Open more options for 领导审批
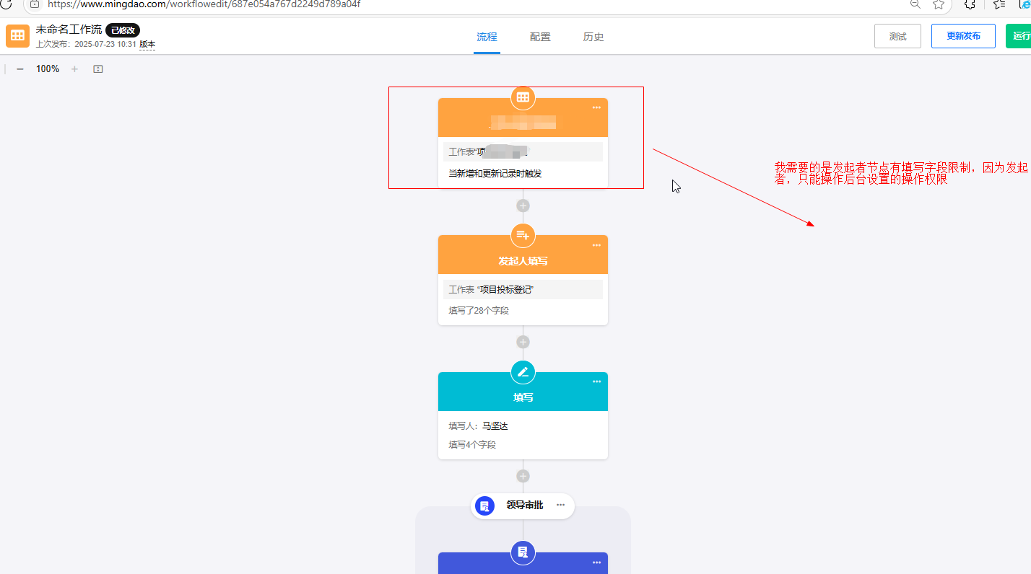Viewport: 1031px width, 574px height. [x=560, y=505]
